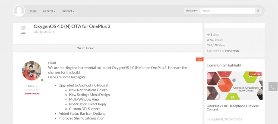Click the search magnifier button

pos(258,11)
